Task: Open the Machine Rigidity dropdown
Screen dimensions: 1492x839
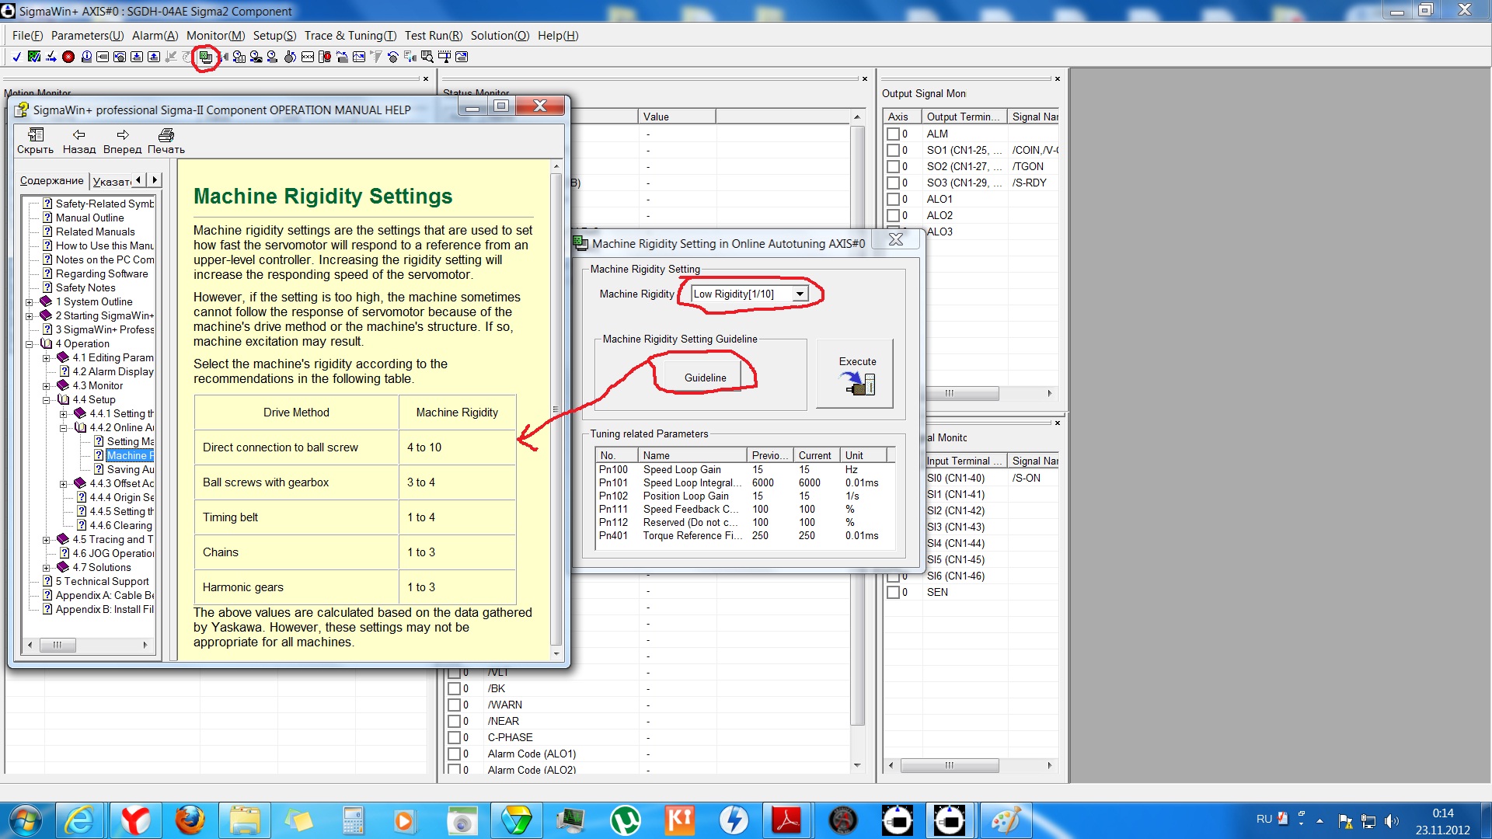Action: [x=800, y=294]
